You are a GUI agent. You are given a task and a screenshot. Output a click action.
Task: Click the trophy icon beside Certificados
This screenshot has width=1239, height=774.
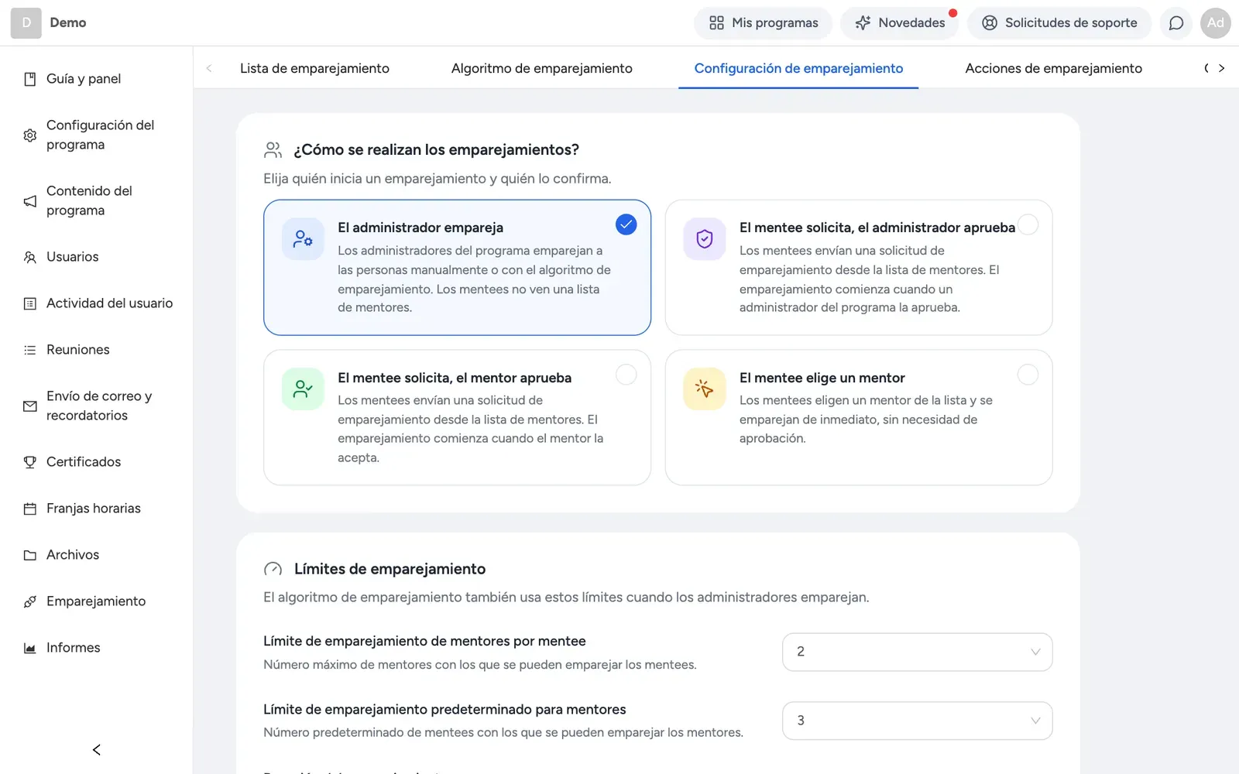pyautogui.click(x=30, y=462)
